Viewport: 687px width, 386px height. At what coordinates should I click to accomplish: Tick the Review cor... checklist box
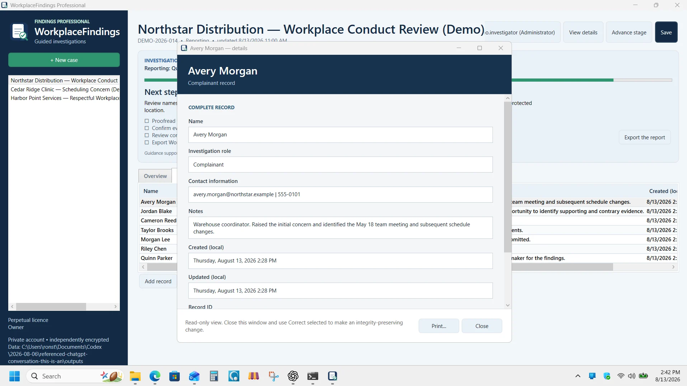[x=147, y=135]
